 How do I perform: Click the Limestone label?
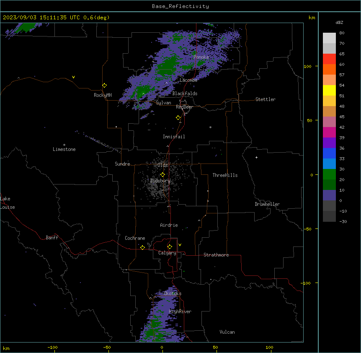pos(64,149)
